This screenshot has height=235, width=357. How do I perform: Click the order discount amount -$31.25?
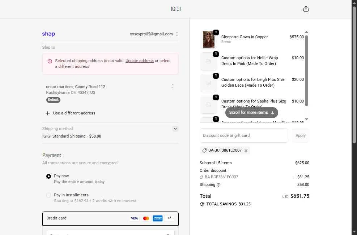(302, 177)
